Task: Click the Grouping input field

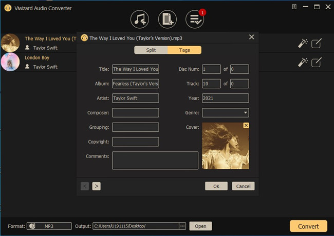Action: point(136,127)
